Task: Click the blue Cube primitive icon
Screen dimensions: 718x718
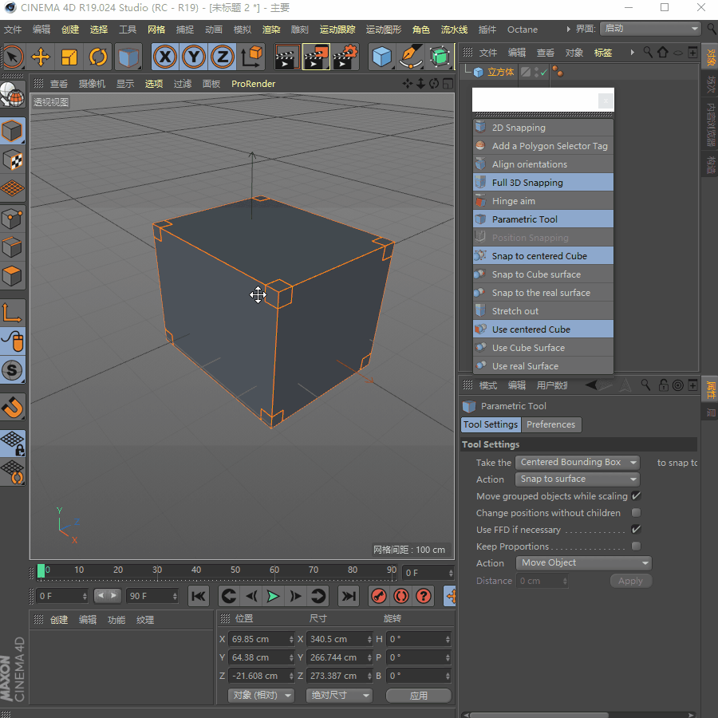Action: 383,57
